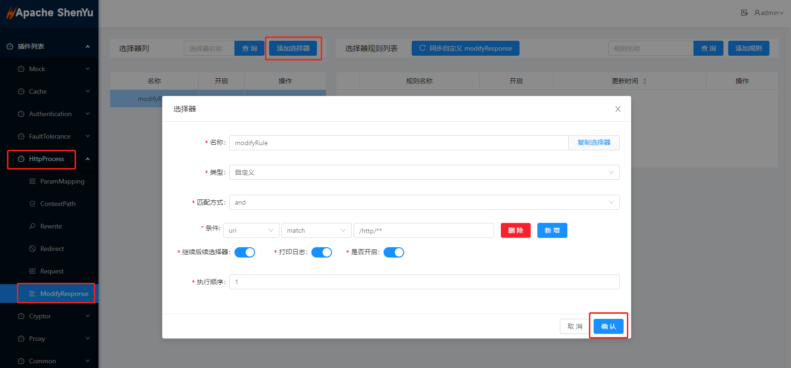Click the ParamMapping plugin icon
This screenshot has width=791, height=368.
click(x=32, y=181)
